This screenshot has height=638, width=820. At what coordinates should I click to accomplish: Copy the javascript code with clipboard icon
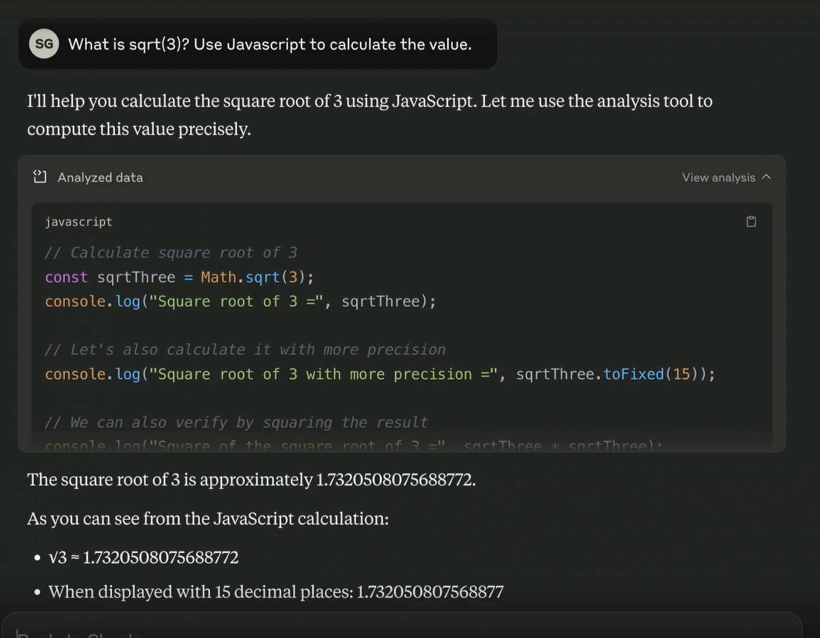click(751, 221)
